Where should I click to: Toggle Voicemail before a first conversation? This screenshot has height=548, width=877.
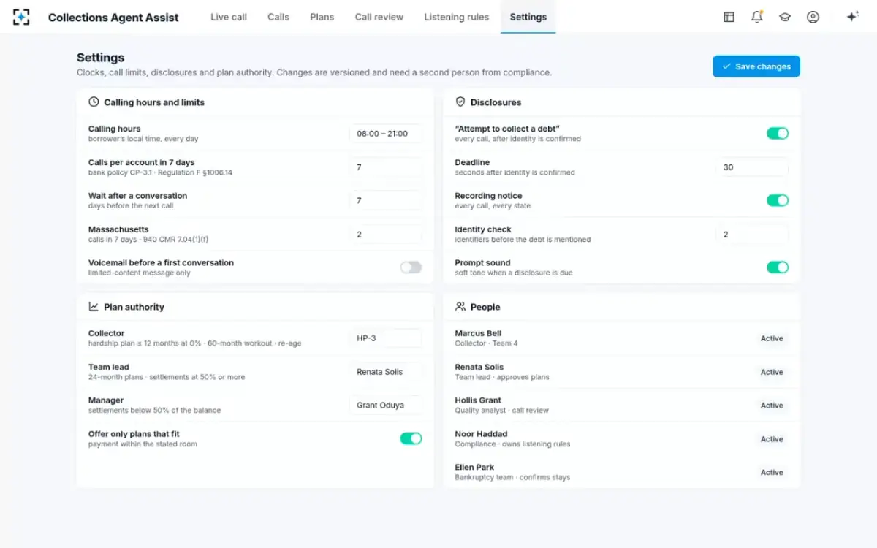(x=411, y=267)
